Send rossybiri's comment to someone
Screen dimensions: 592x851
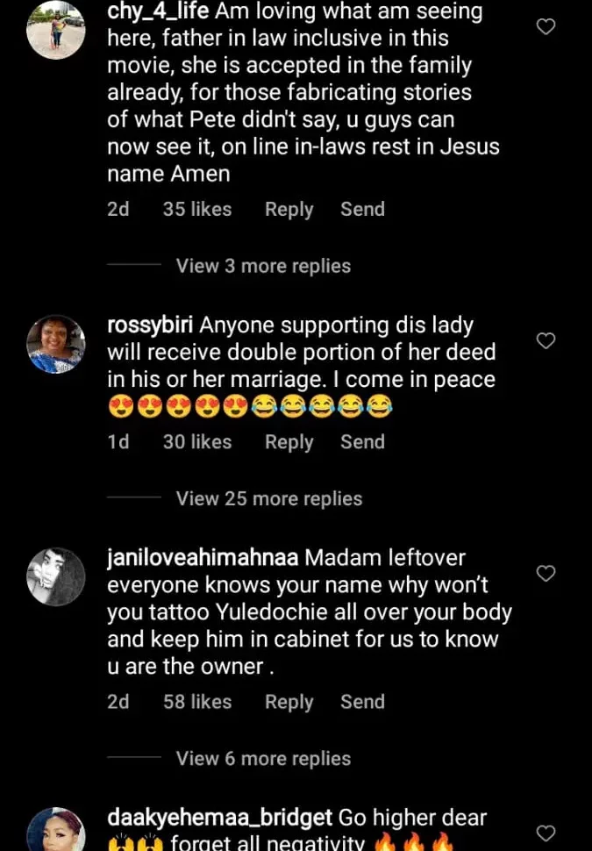(x=362, y=442)
